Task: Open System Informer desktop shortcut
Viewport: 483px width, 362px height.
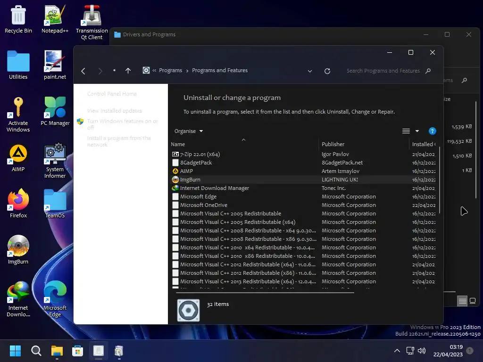Action: tap(55, 161)
